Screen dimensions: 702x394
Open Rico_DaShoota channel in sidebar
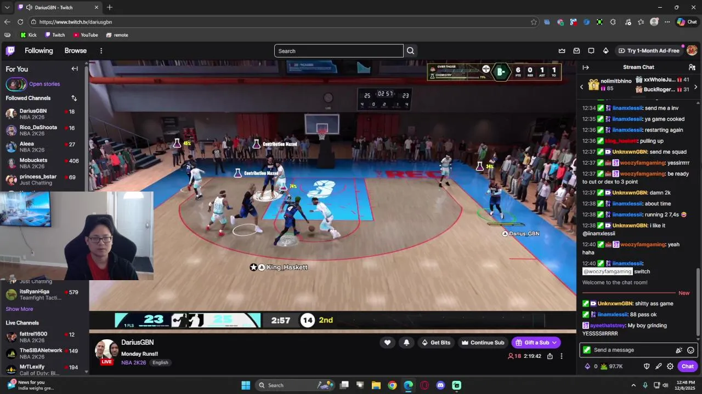click(43, 130)
